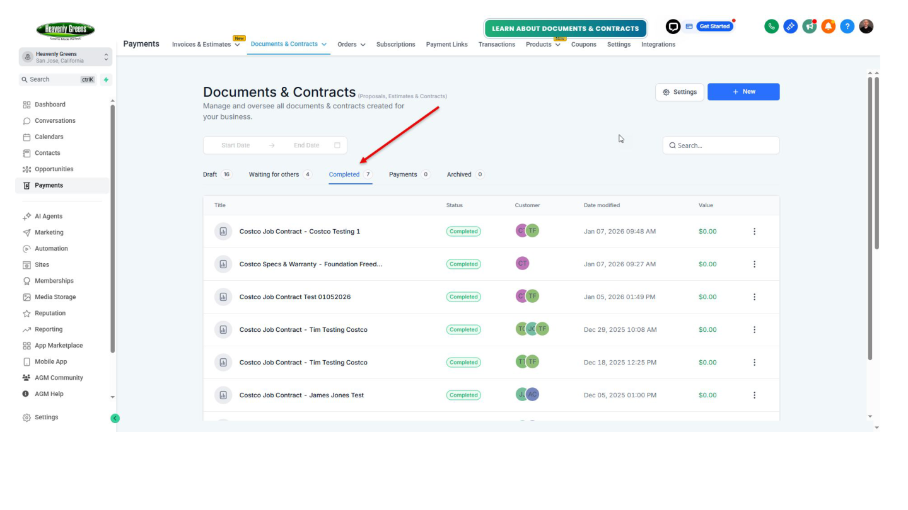The height and width of the screenshot is (510, 908).
Task: Open the user profile avatar
Action: click(x=866, y=26)
